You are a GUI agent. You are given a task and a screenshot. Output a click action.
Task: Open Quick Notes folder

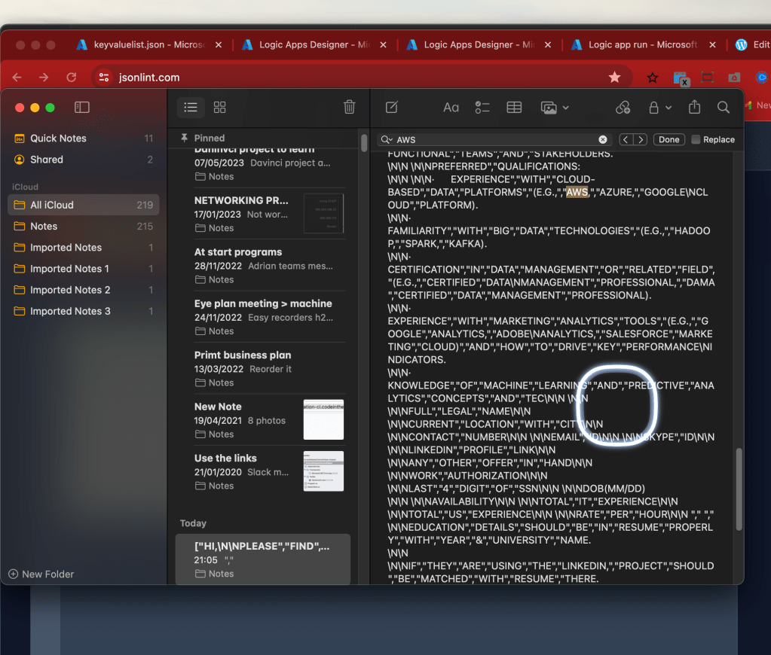point(84,139)
